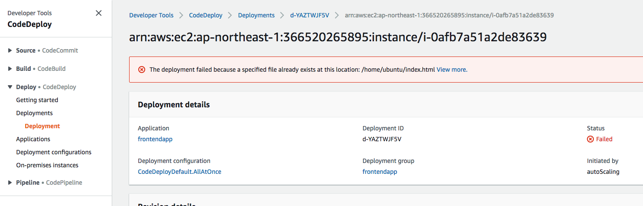Open CodeDeployDefault.AllAtOnce configuration link
The image size is (643, 206).
tap(180, 172)
